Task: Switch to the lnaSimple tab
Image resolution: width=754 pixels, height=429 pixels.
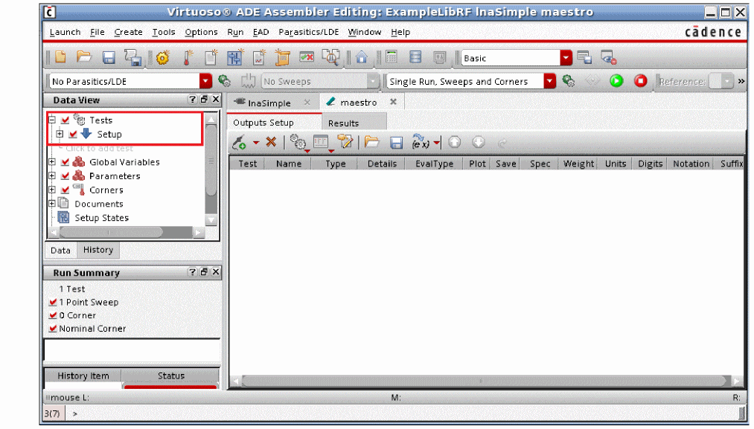Action: pyautogui.click(x=269, y=103)
